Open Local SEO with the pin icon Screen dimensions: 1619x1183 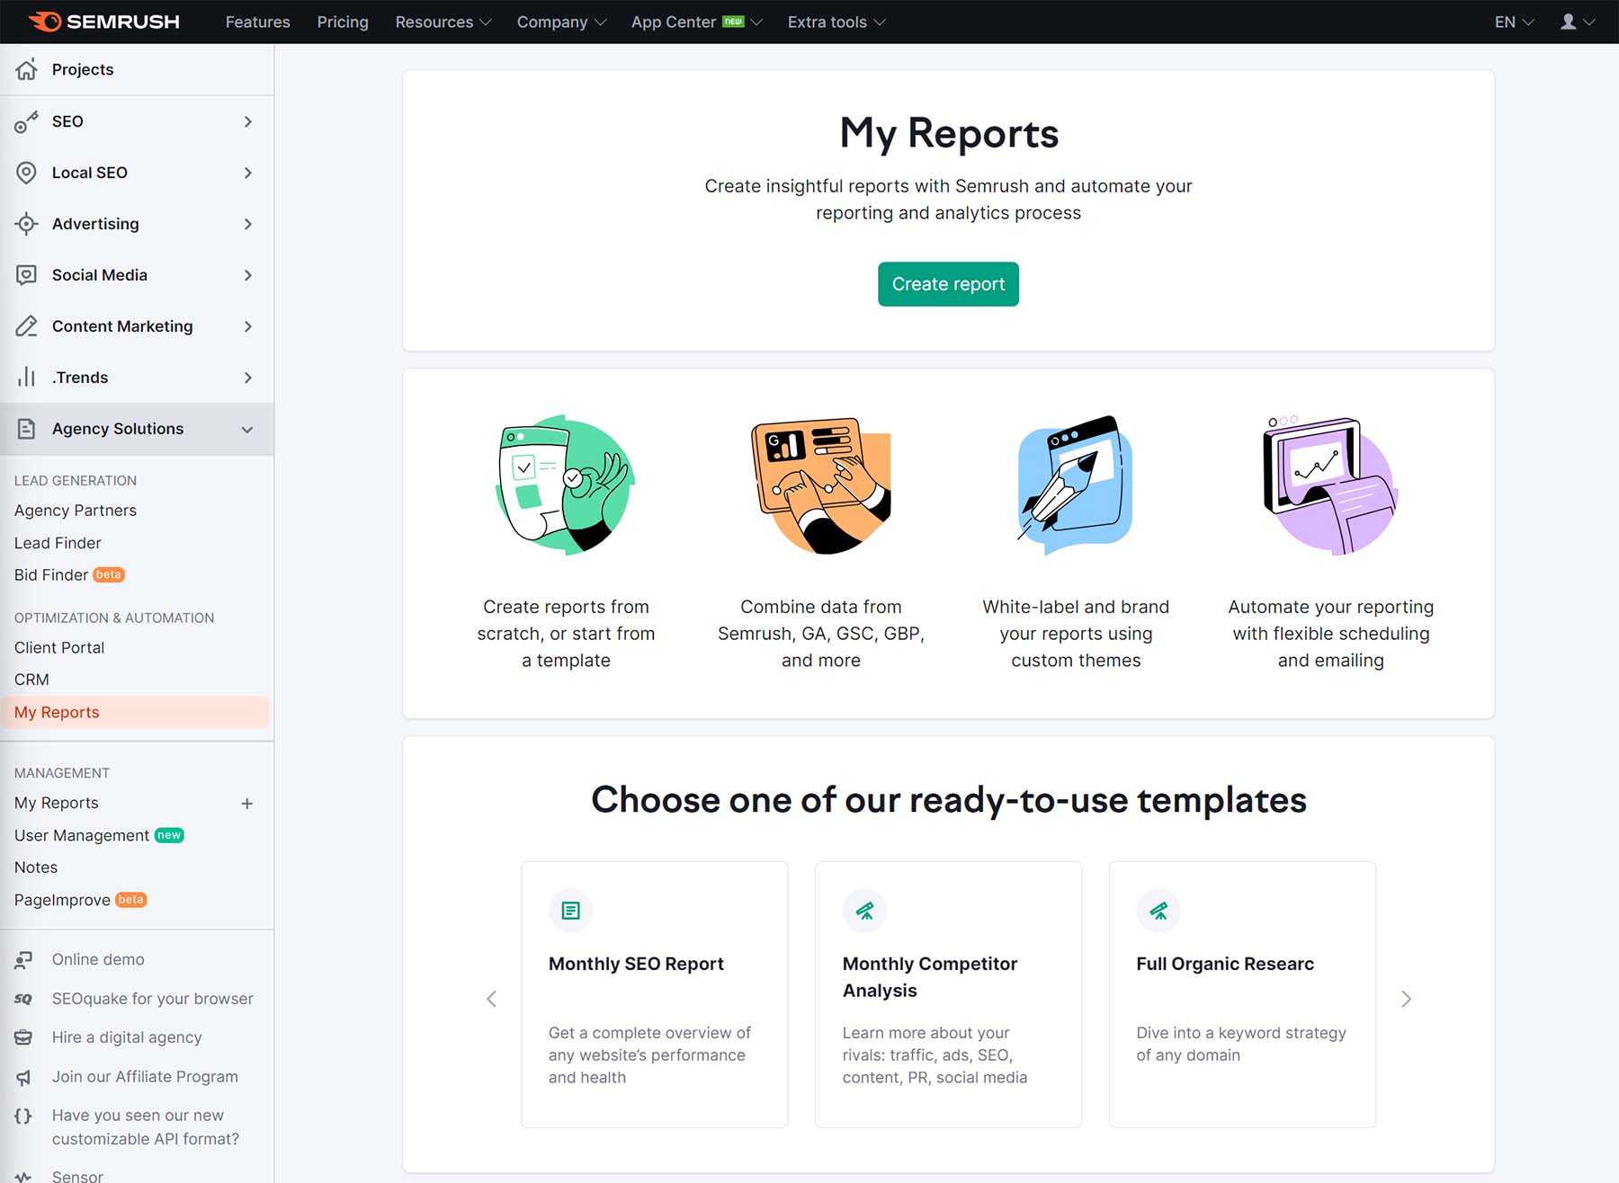[x=27, y=173]
